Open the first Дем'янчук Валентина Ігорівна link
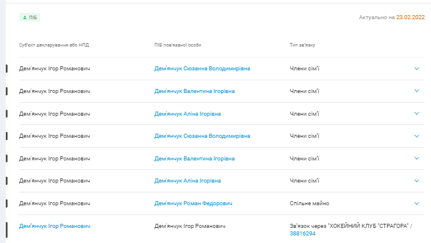Image resolution: width=431 pixels, height=243 pixels. tap(194, 91)
